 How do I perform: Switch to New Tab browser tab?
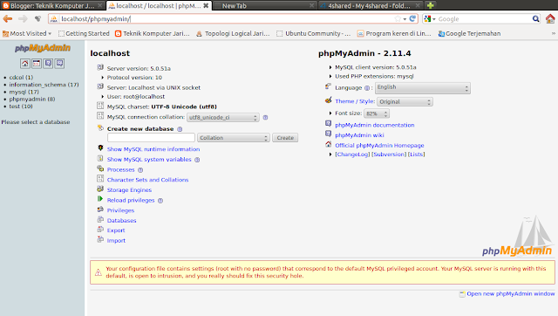point(264,5)
